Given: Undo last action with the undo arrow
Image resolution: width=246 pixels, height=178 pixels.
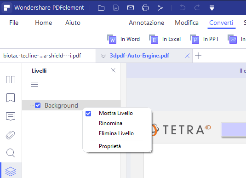Looking at the screenshot, I should [x=183, y=7].
